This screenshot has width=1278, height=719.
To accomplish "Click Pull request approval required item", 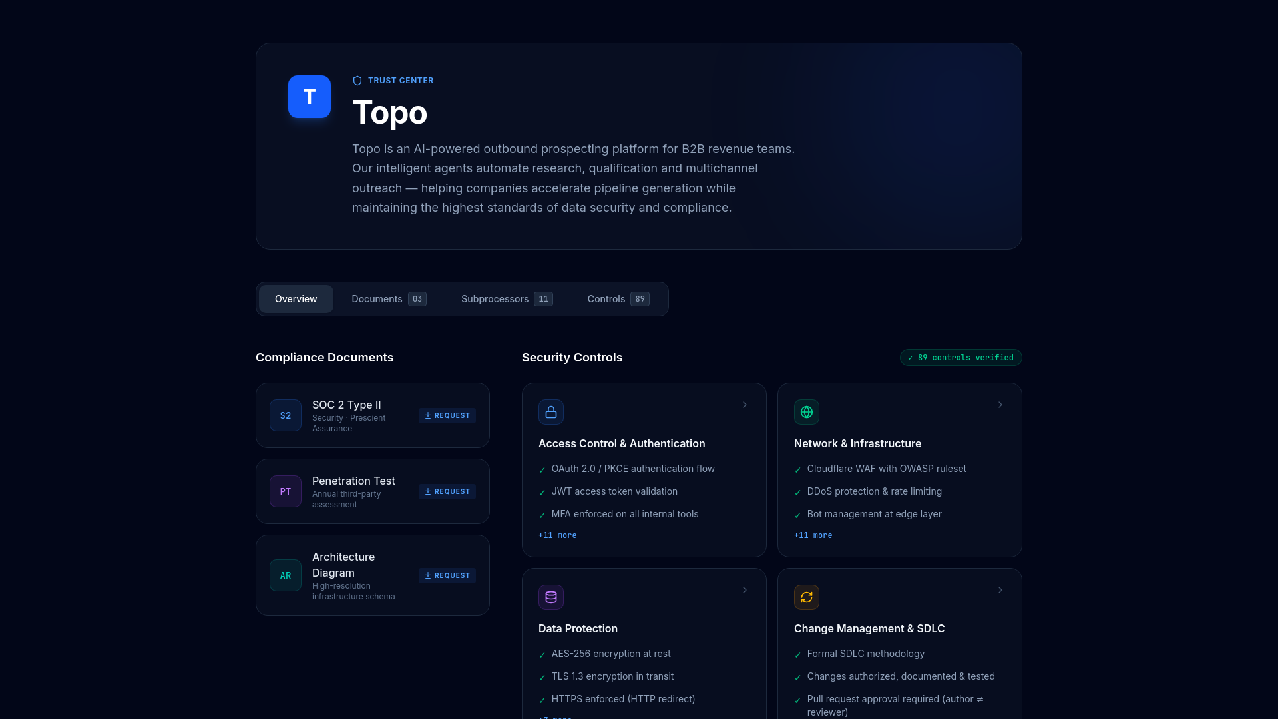I will pos(895,706).
